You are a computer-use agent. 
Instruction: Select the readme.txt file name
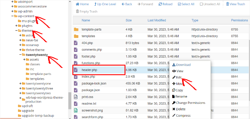(89, 104)
